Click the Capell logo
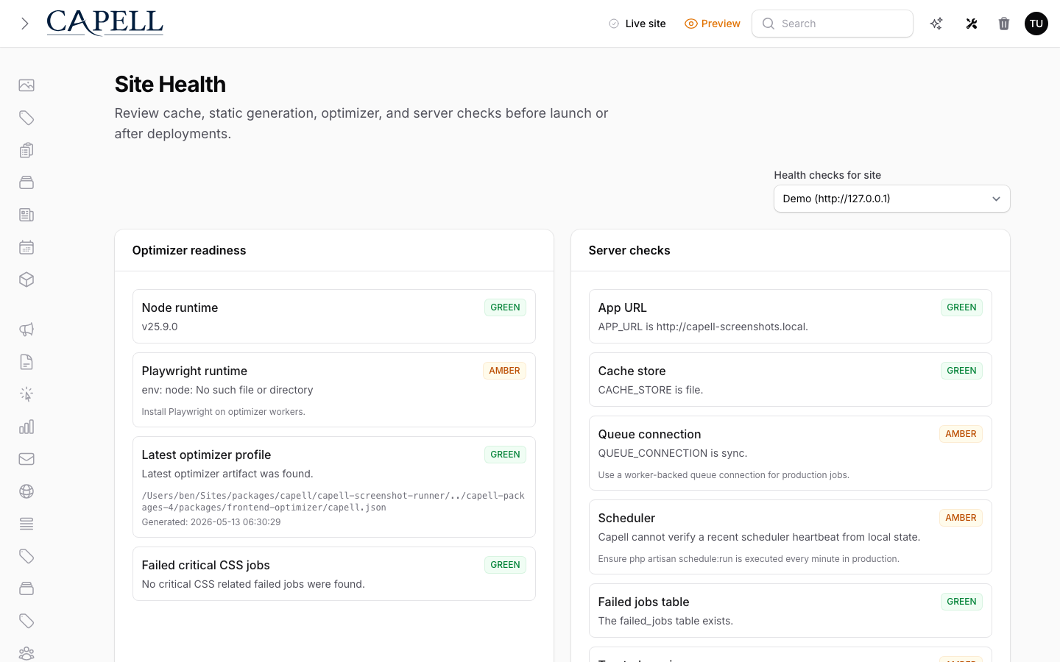1060x662 pixels. (105, 23)
